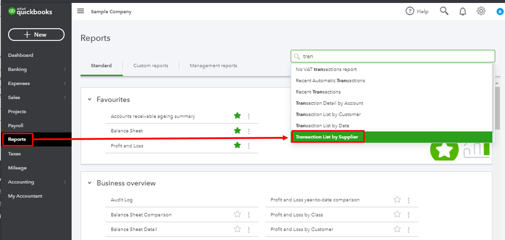Open the settings gear icon
The image size is (505, 240).
pos(481,11)
